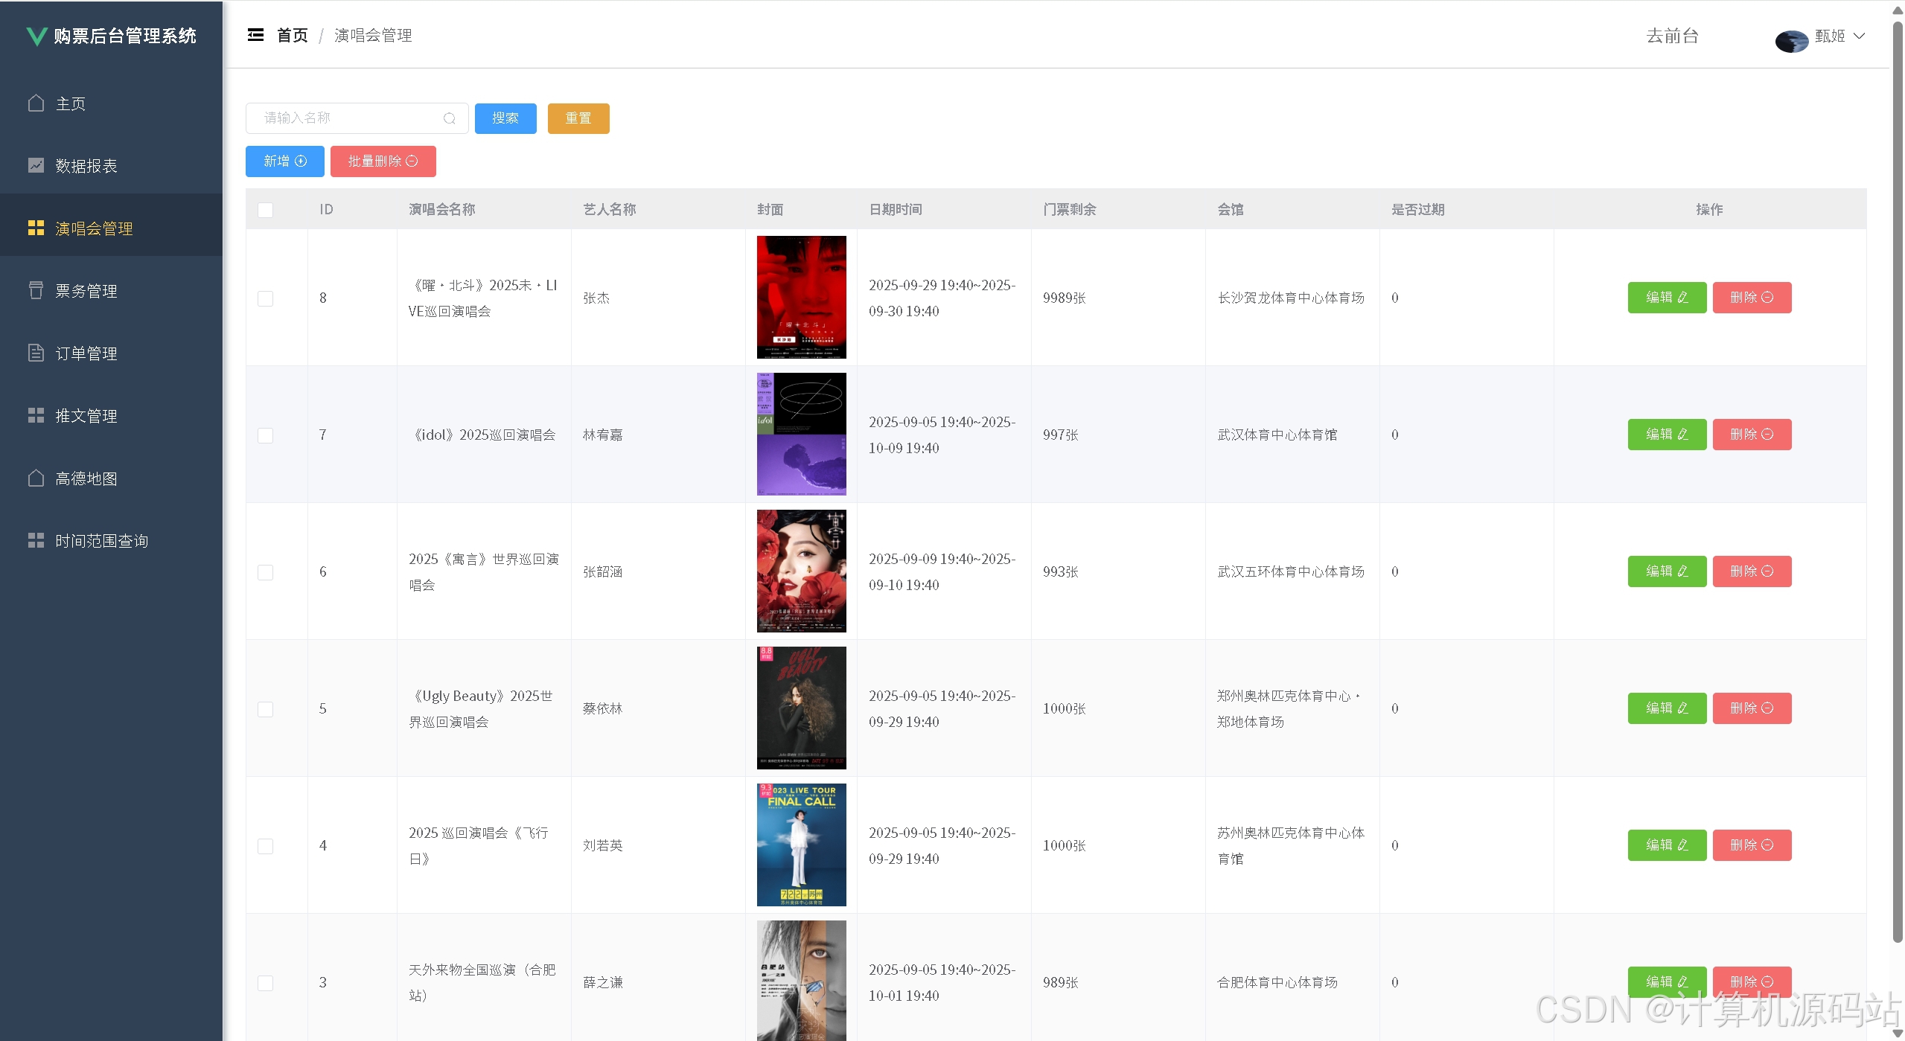Delete the 薛之谦 concert row
Screen dimensions: 1905x1041
[1752, 982]
